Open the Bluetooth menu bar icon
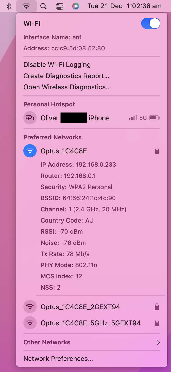171x372 pixels. coord(9,6)
